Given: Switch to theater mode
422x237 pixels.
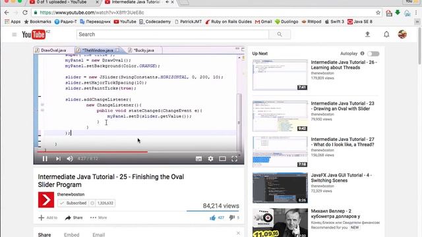Looking at the screenshot, I should tap(222, 159).
